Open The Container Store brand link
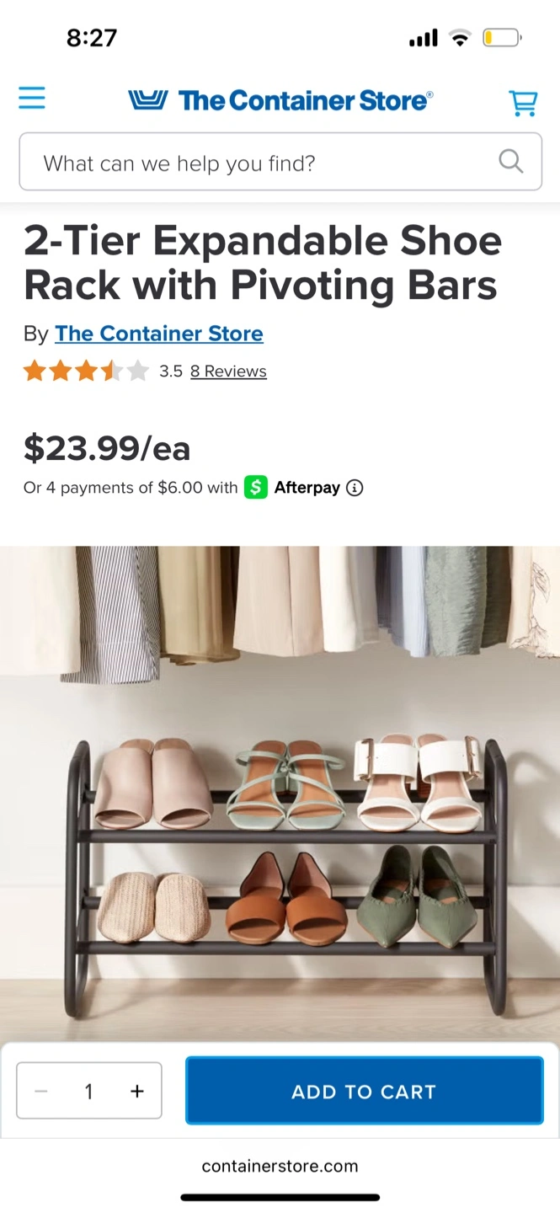 click(159, 334)
